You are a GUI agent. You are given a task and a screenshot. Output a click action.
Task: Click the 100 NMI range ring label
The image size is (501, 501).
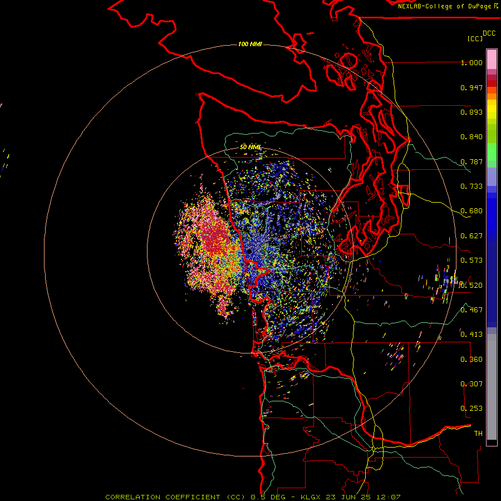tap(250, 44)
